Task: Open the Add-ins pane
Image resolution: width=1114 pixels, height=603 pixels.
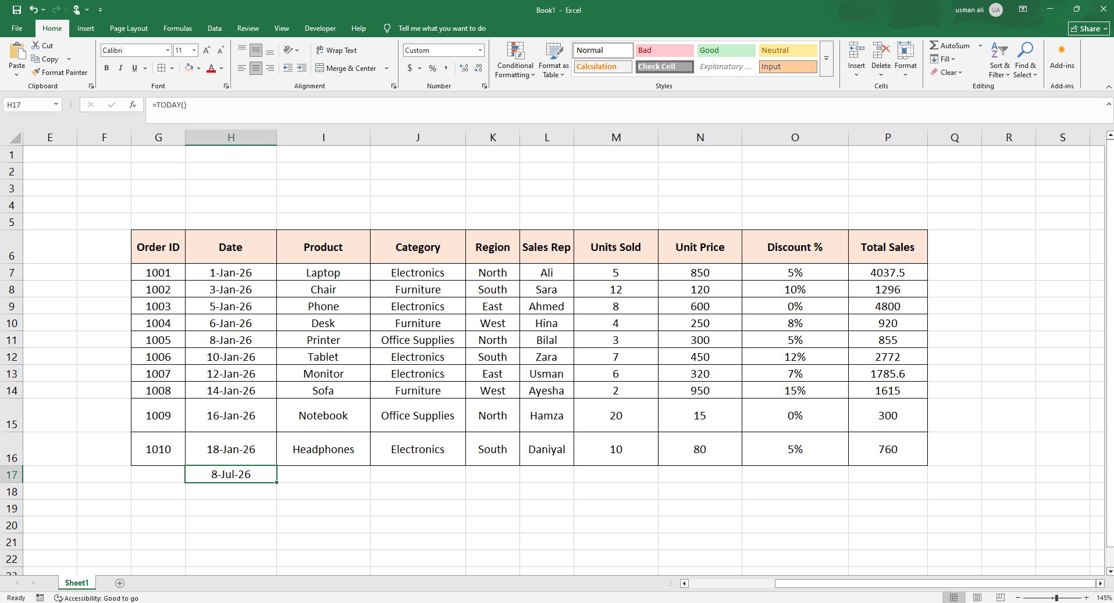Action: point(1062,56)
